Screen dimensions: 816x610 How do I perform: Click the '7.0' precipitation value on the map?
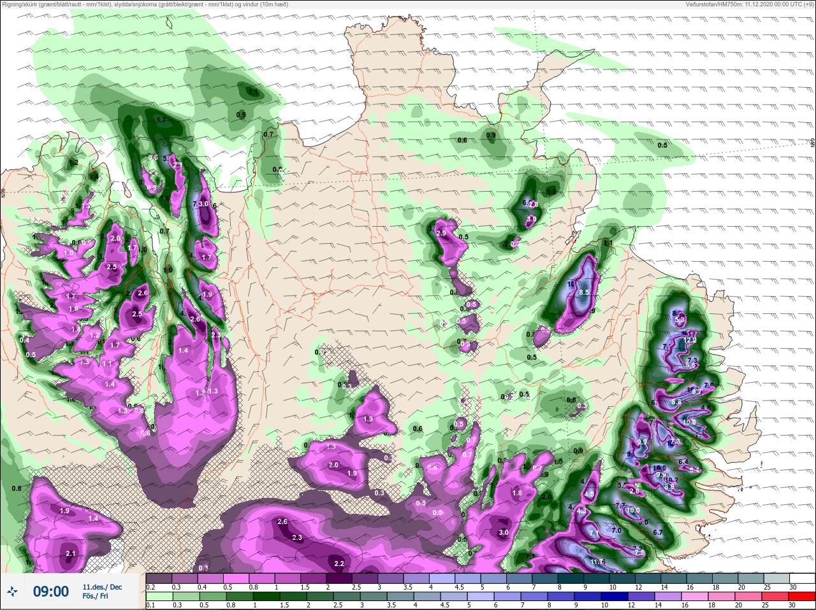point(616,530)
